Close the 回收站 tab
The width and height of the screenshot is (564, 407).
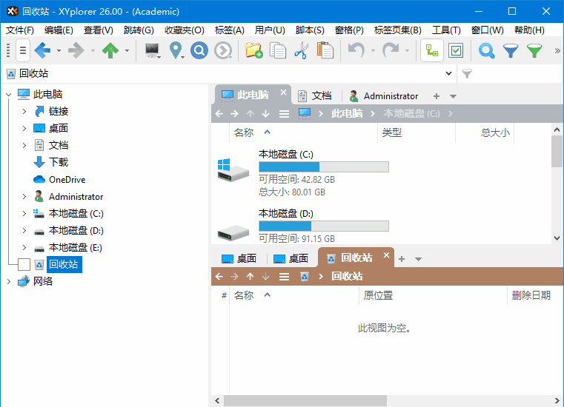[386, 255]
